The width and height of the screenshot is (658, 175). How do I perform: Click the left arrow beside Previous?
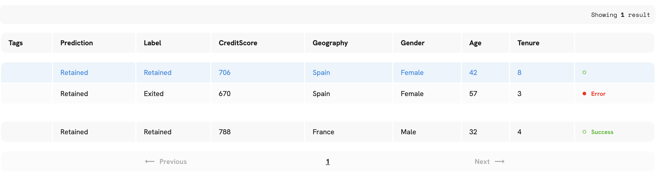click(150, 161)
